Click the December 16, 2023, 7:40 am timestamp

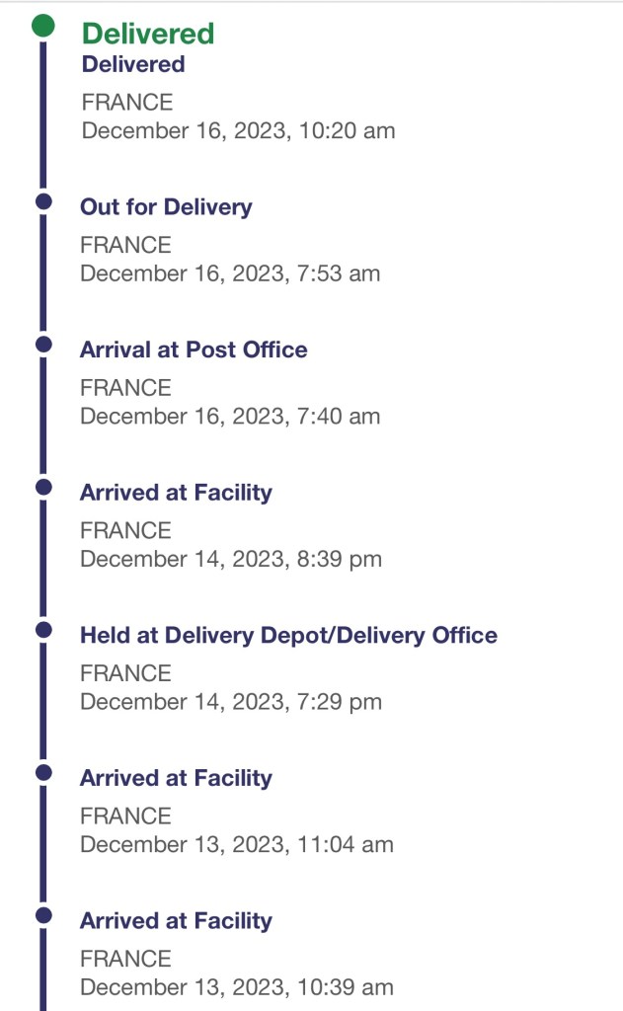[x=230, y=417]
